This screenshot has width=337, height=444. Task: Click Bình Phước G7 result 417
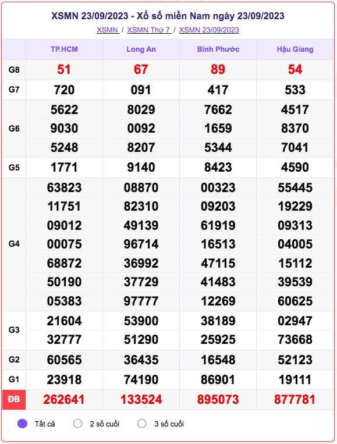point(218,90)
